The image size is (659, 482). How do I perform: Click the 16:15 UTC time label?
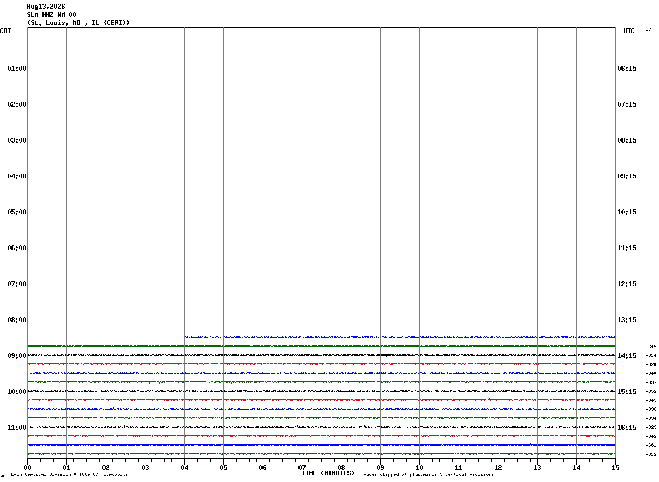(x=627, y=428)
